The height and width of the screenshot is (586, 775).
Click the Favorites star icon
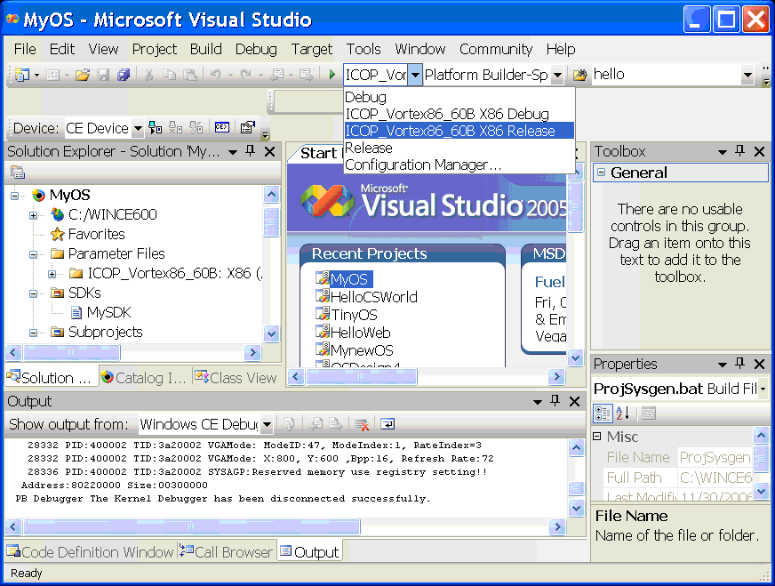pos(58,234)
